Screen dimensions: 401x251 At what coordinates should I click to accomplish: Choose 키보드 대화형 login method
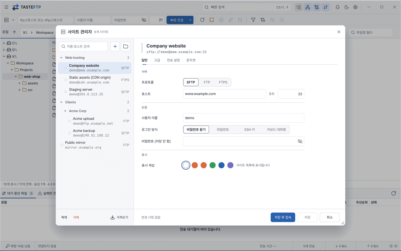pyautogui.click(x=276, y=130)
